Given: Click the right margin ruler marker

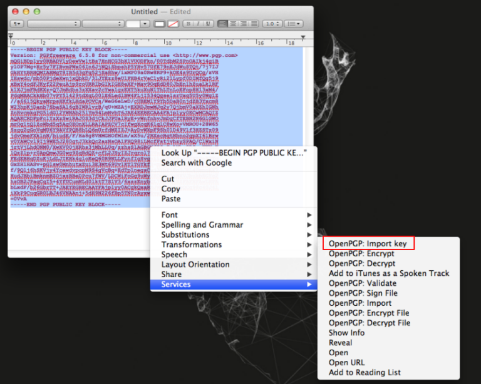Looking at the screenshot, I should click(303, 38).
